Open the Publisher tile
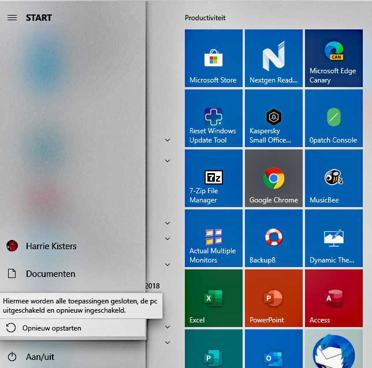Viewport: 372px width, 368px height. point(214,348)
